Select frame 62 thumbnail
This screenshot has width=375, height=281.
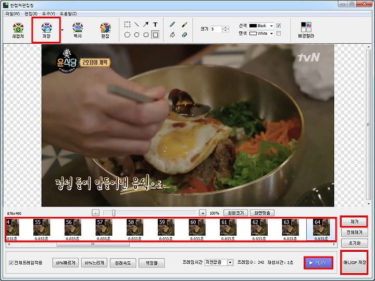point(259,227)
